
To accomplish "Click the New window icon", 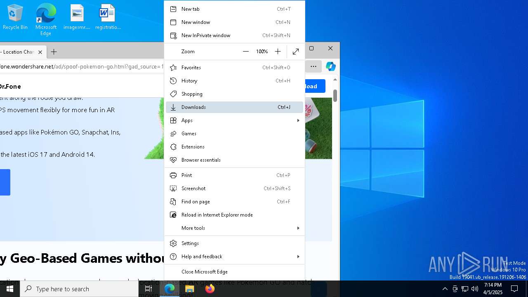I will (173, 22).
